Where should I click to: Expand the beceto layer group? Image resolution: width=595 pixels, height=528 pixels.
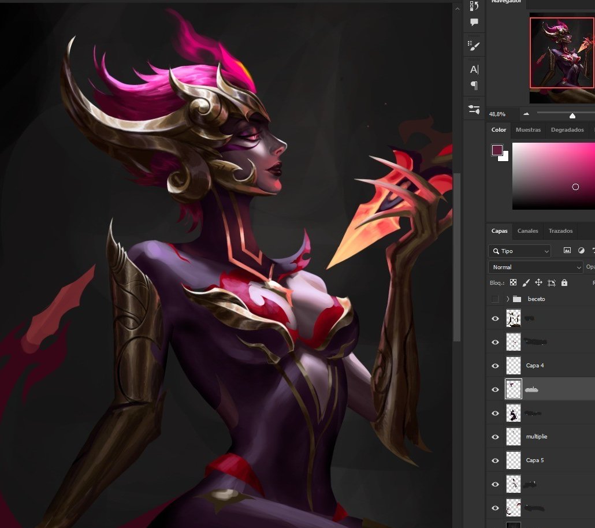click(x=508, y=299)
